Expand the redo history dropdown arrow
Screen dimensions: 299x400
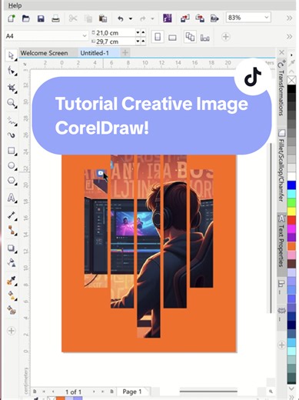pos(152,18)
